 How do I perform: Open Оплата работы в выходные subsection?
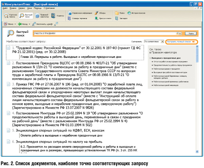pos(62,135)
